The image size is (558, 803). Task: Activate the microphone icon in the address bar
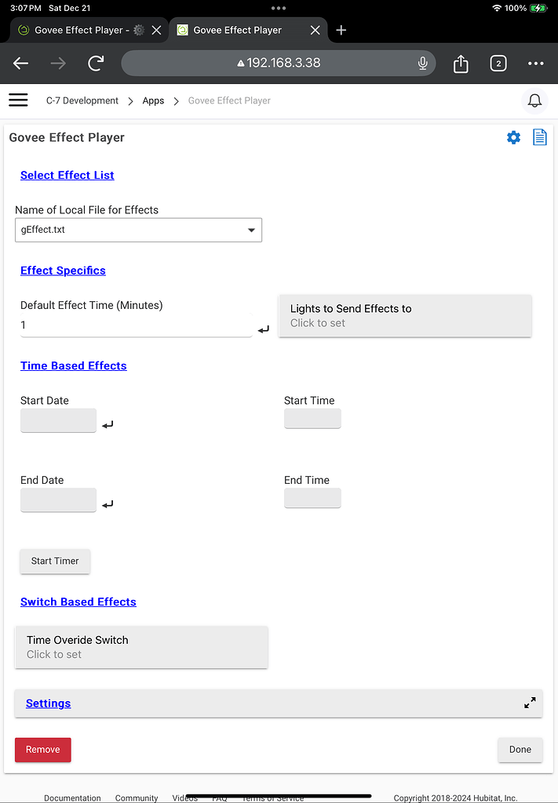(422, 64)
